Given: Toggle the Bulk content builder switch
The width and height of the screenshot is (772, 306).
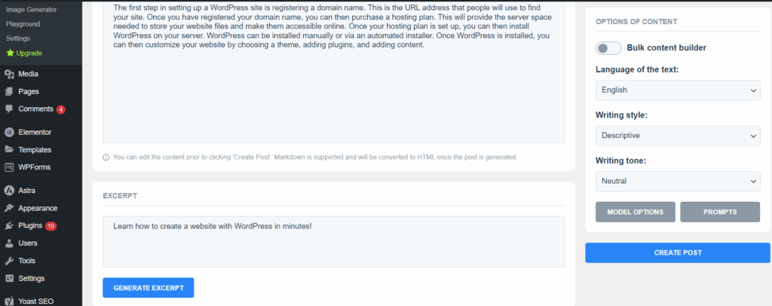Looking at the screenshot, I should [608, 48].
